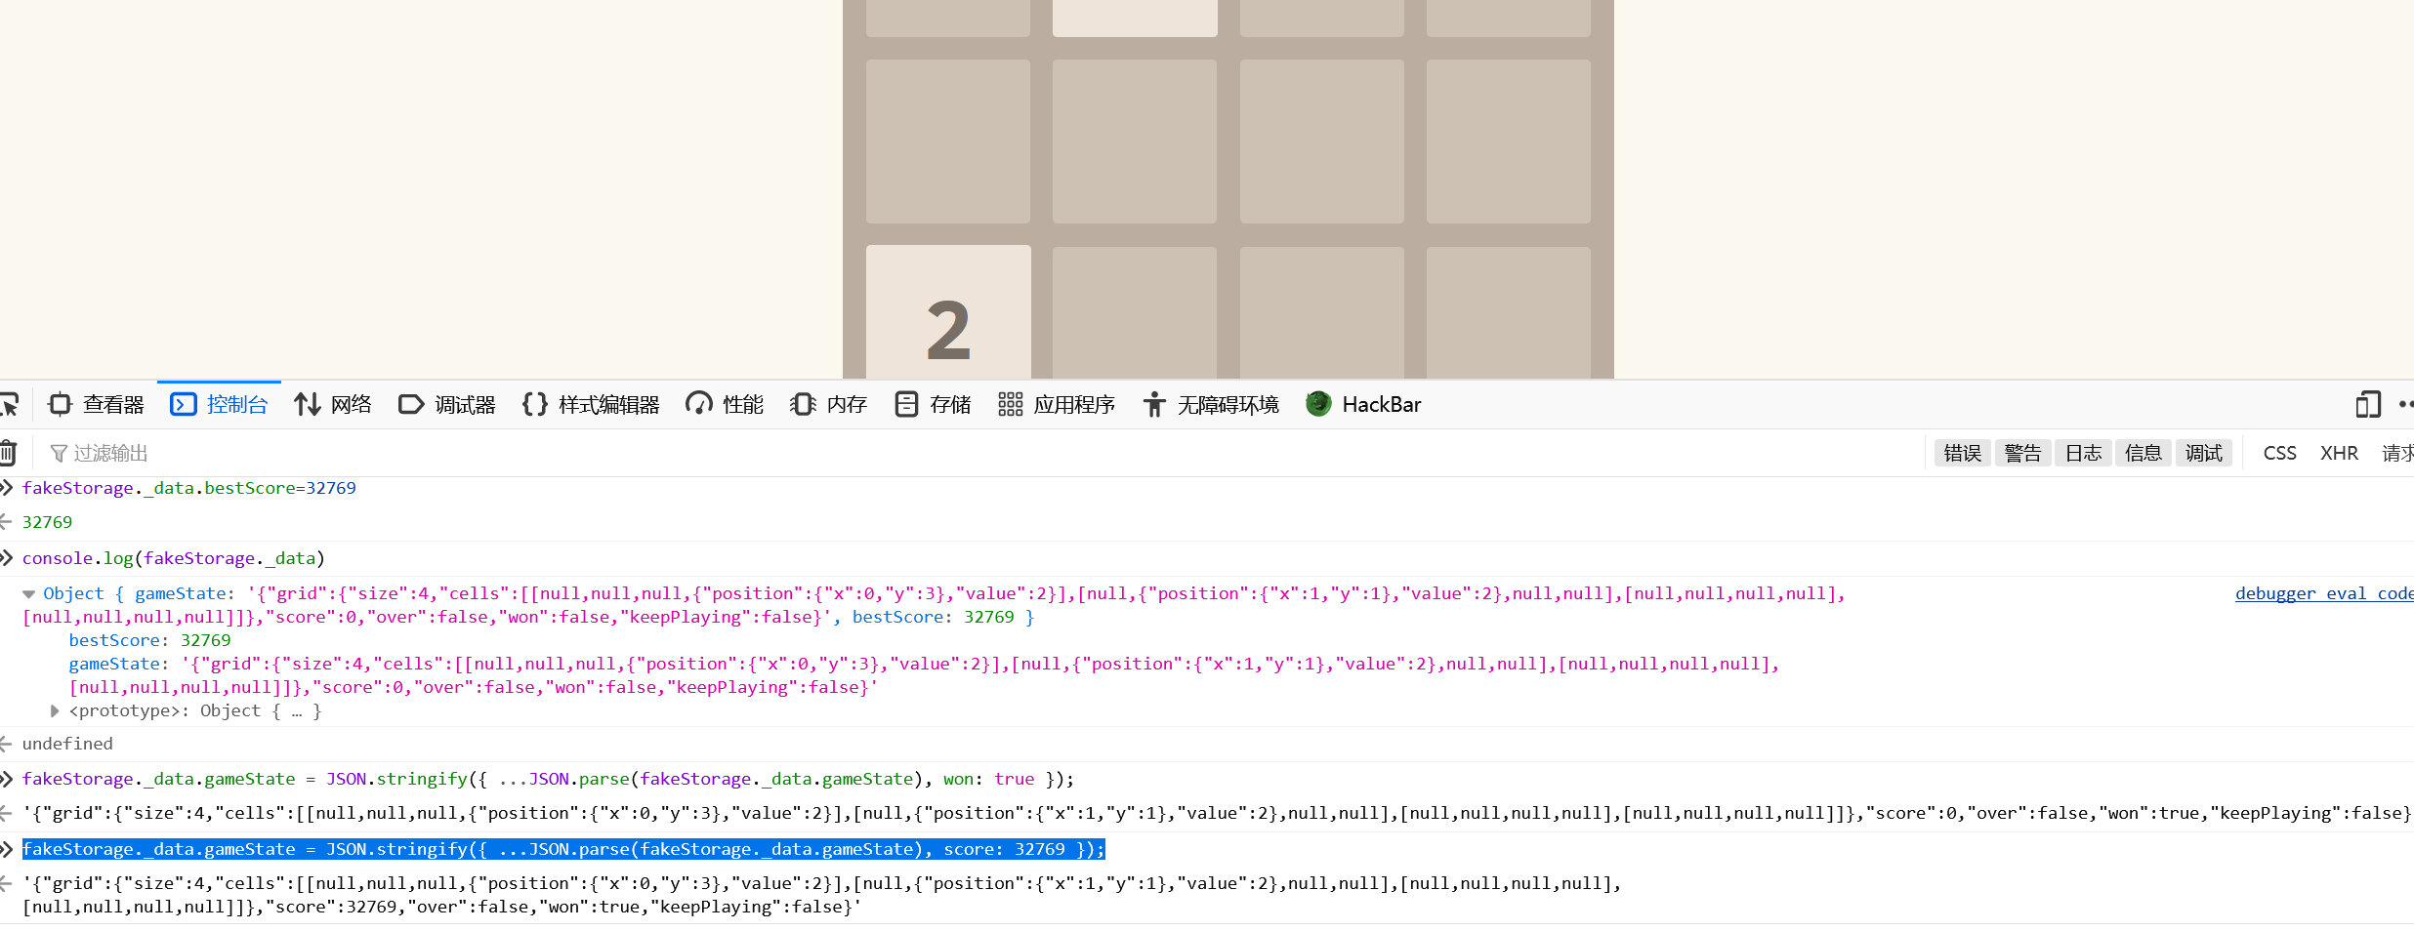Image resolution: width=2414 pixels, height=931 pixels.
Task: Click the responsive design mode icon
Action: (2368, 404)
